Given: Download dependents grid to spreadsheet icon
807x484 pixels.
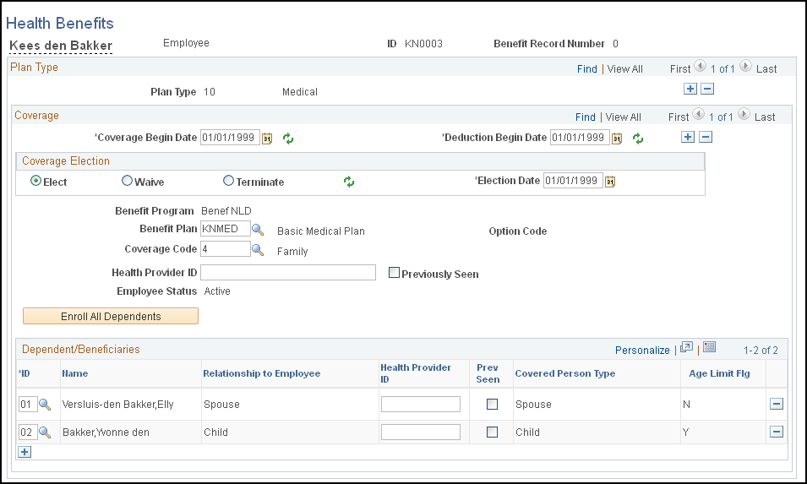Looking at the screenshot, I should [x=709, y=346].
